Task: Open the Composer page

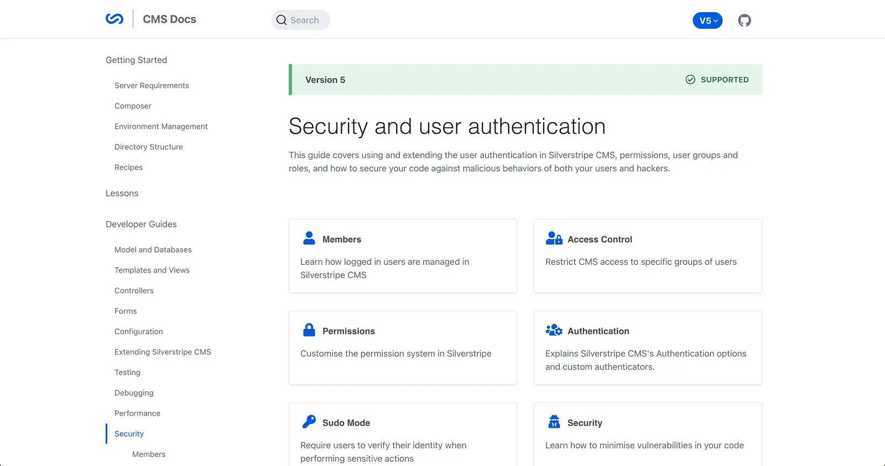Action: (x=133, y=106)
